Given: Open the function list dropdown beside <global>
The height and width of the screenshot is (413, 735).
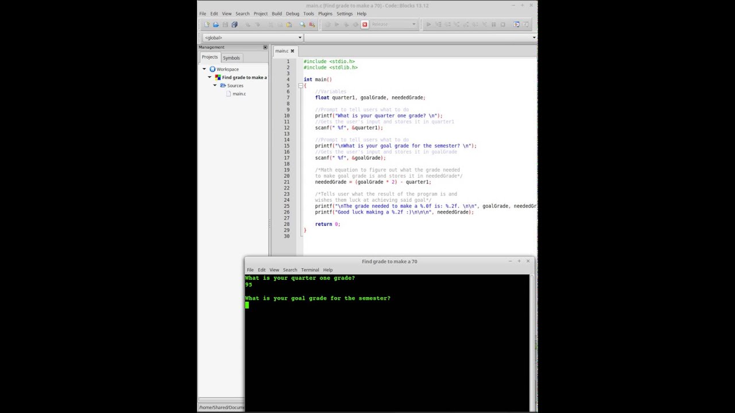Looking at the screenshot, I should coord(420,37).
